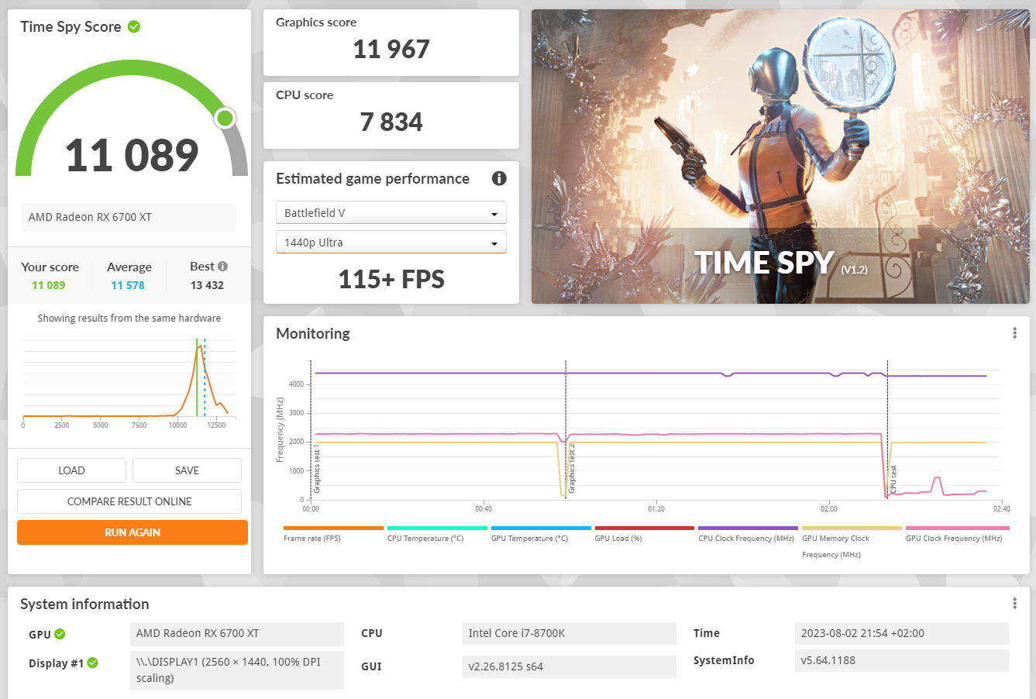
Task: Open the Estimated game performance info icon
Action: click(499, 178)
